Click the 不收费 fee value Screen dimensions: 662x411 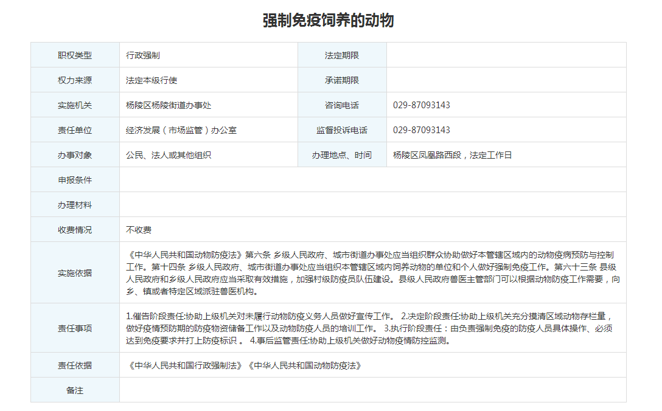click(139, 230)
